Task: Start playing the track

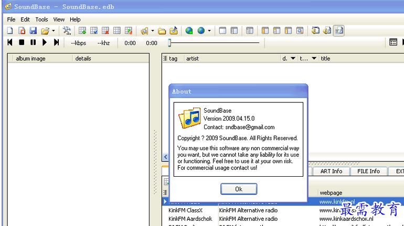Action: tap(45, 42)
